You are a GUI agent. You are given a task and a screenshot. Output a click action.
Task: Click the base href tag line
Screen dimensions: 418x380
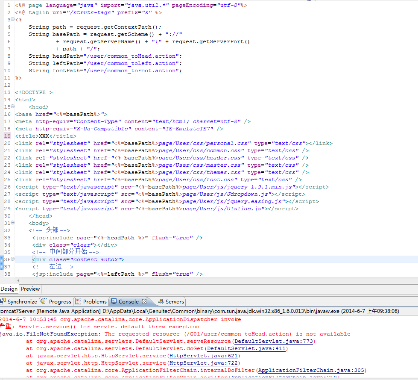[61, 114]
